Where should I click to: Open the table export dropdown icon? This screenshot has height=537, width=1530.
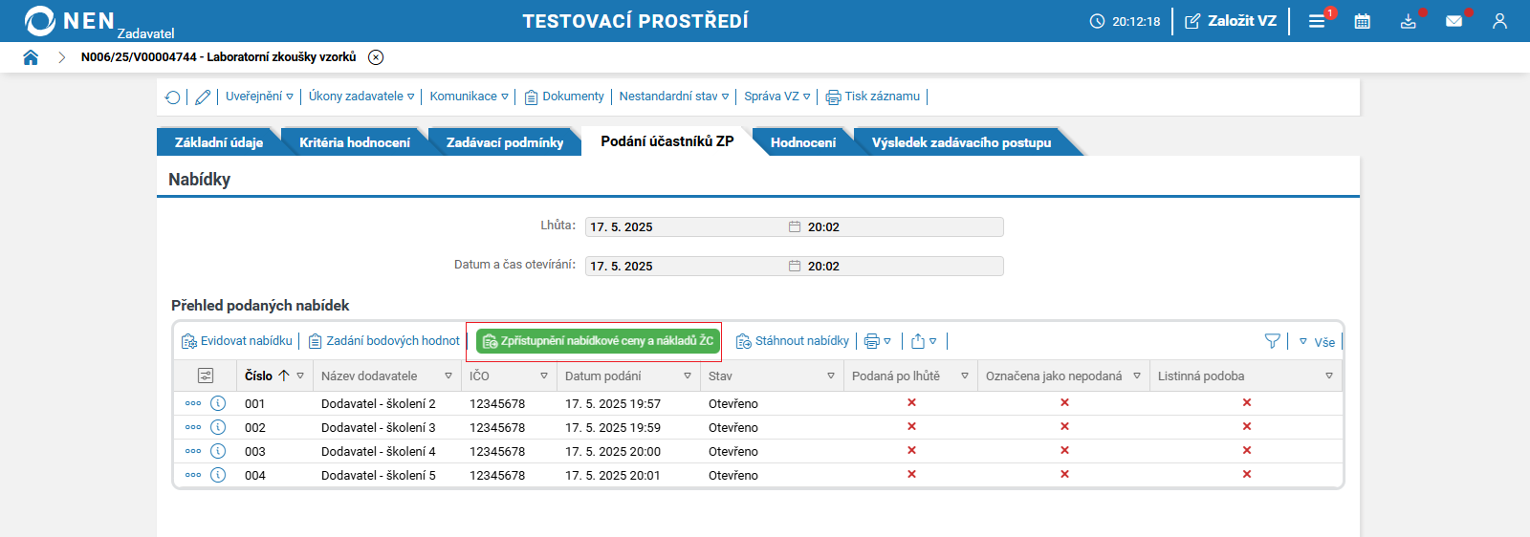coord(924,341)
